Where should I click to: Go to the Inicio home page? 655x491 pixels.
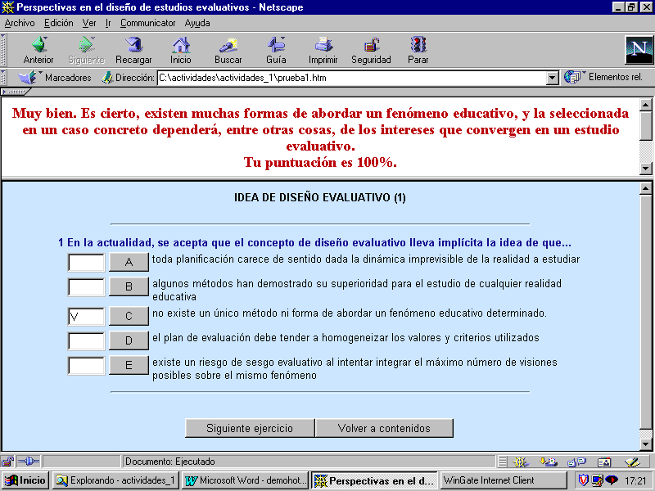coord(180,50)
